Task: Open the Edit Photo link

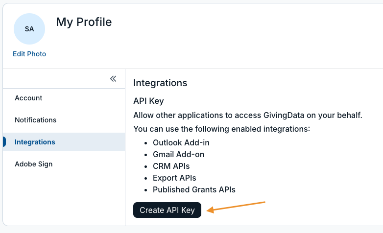Action: tap(29, 54)
